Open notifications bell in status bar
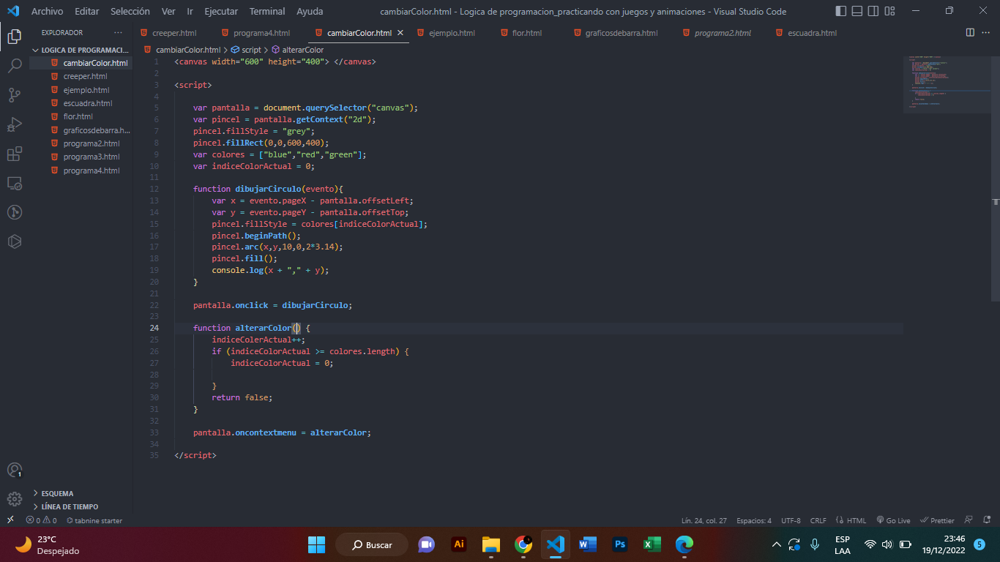The image size is (1000, 562). pos(987,520)
